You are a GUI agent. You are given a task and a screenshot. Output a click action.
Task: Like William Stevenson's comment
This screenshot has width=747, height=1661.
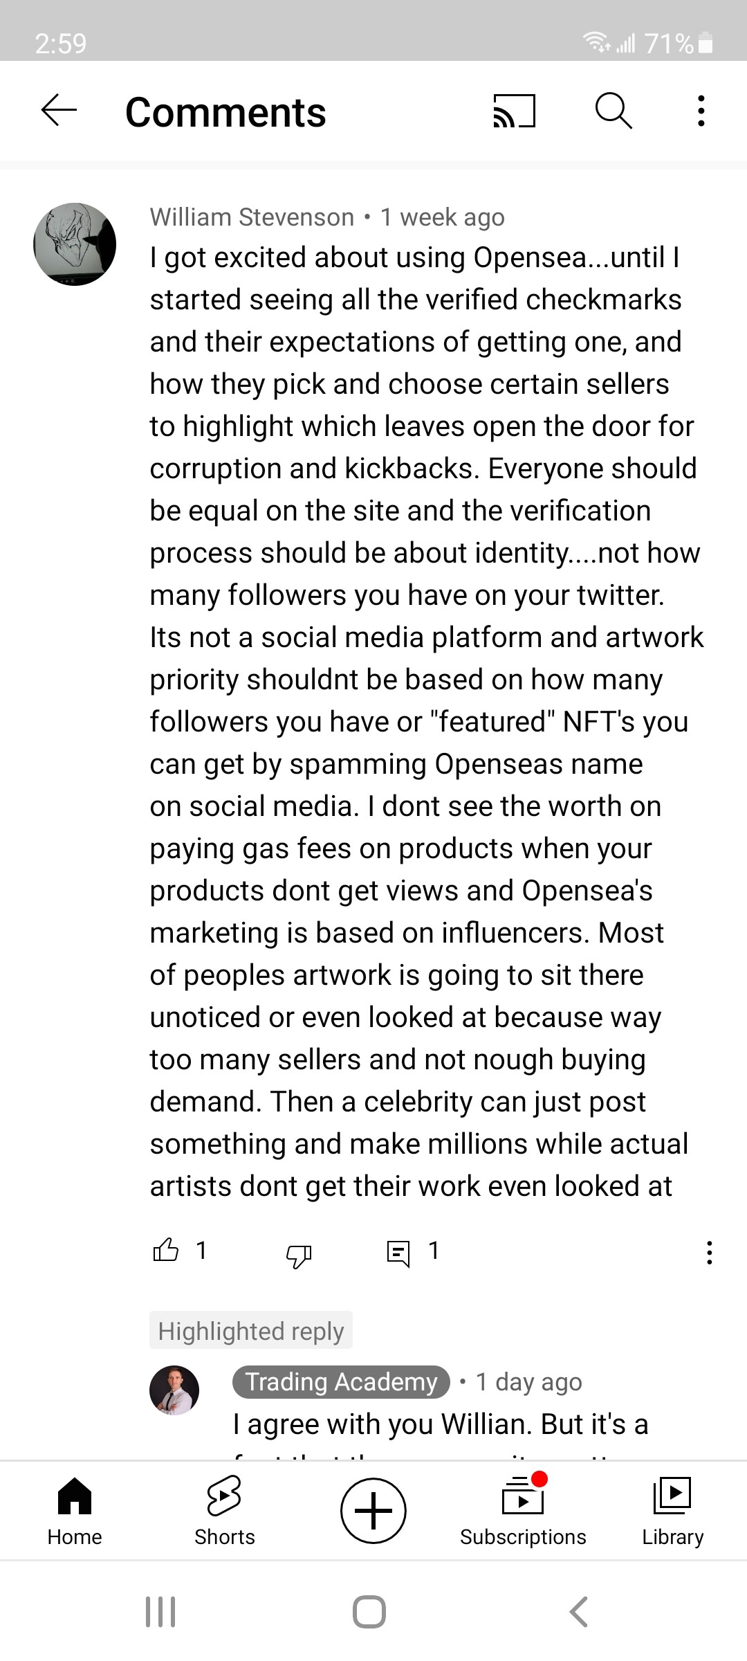165,1251
